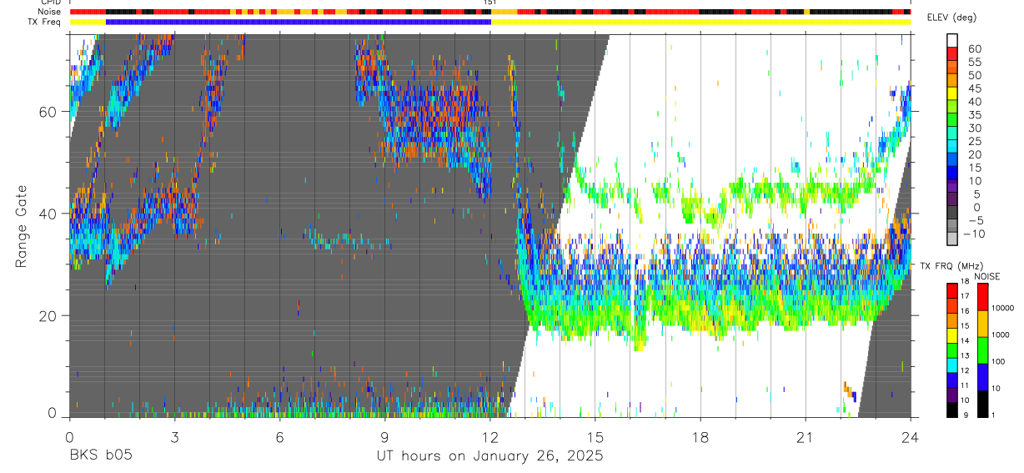Viewport: 1024px width, 473px height.
Task: Click the long yellow TX Freq bar segment after 12 UT
Action: coord(701,22)
